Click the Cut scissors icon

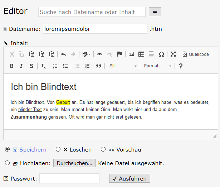coord(12,54)
